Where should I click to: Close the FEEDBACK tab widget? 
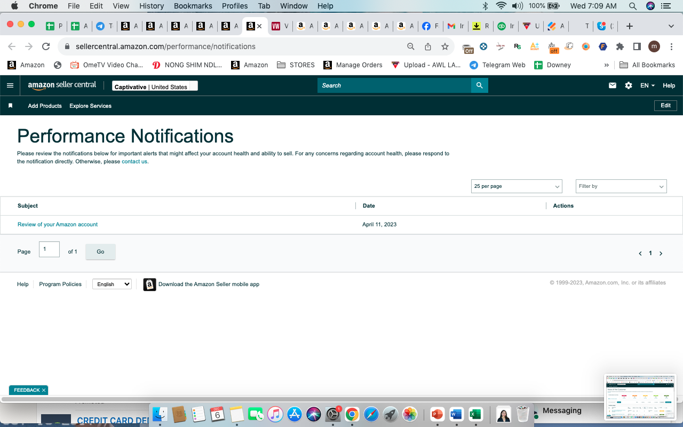point(44,390)
